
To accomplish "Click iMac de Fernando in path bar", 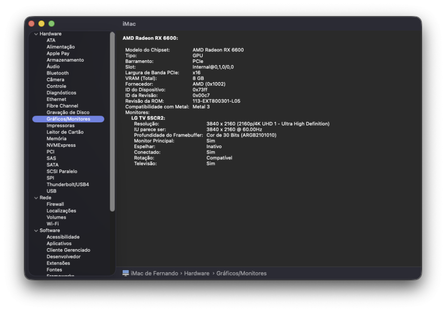I will point(154,273).
